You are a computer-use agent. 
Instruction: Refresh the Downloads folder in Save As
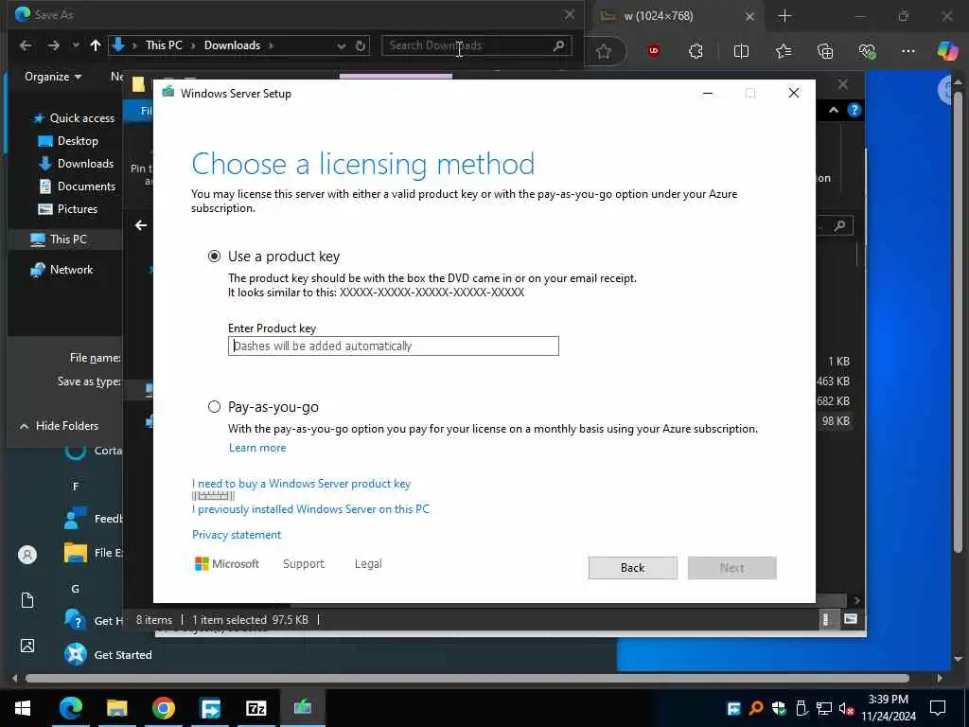click(361, 45)
